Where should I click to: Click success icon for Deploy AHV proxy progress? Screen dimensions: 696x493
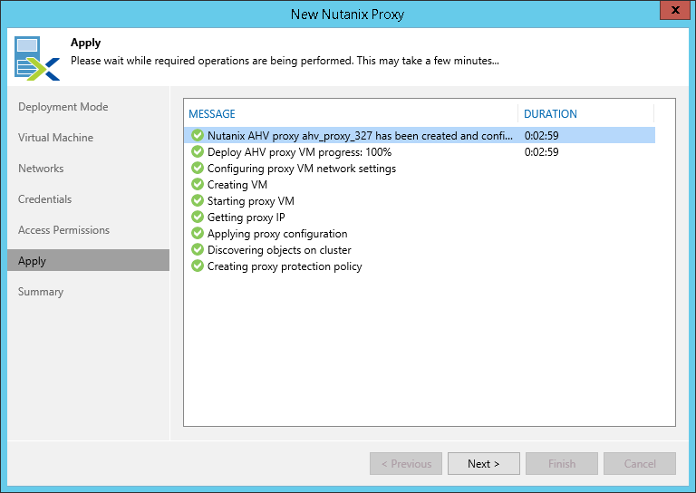[x=198, y=152]
